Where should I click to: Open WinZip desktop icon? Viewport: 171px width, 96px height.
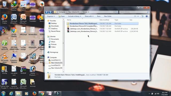(5, 70)
